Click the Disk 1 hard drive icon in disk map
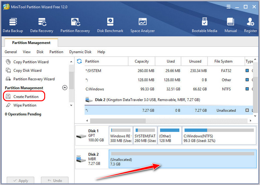This screenshot has width=260, height=185. click(x=81, y=136)
